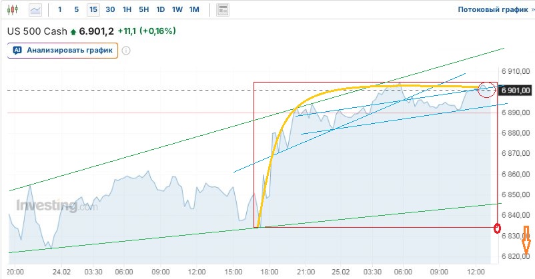Viewport: 535px width, 279px height.
Task: Select the 1 minute timeframe
Action: click(60, 10)
